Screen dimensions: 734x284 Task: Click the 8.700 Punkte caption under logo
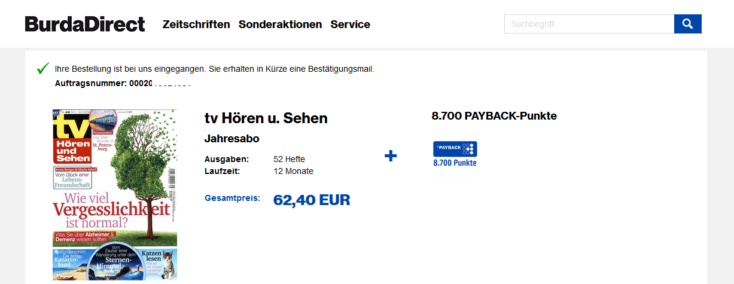(x=455, y=163)
